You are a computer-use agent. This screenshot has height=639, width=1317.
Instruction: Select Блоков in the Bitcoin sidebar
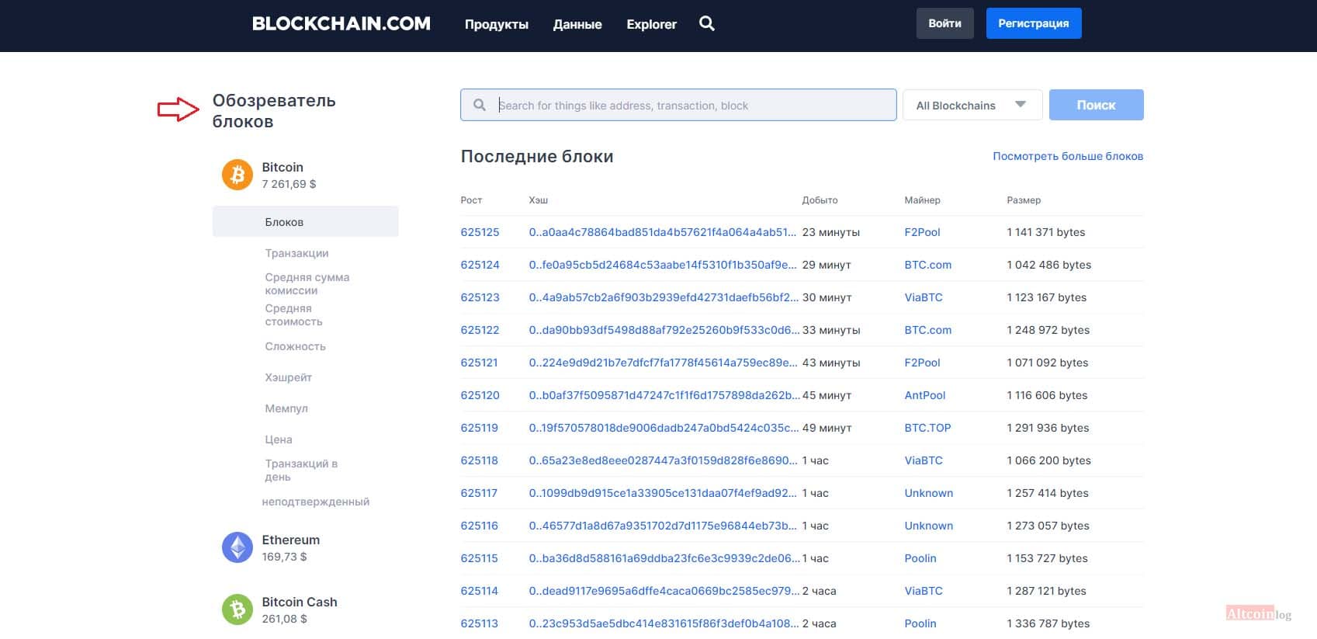[x=306, y=221]
